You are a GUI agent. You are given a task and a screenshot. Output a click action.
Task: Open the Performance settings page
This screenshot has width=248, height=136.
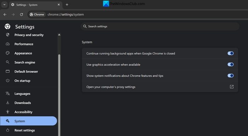(x=24, y=44)
